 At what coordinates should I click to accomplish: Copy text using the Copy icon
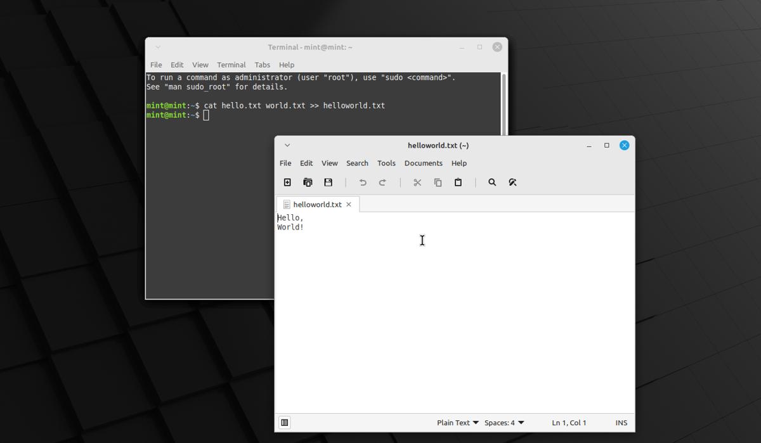click(438, 182)
